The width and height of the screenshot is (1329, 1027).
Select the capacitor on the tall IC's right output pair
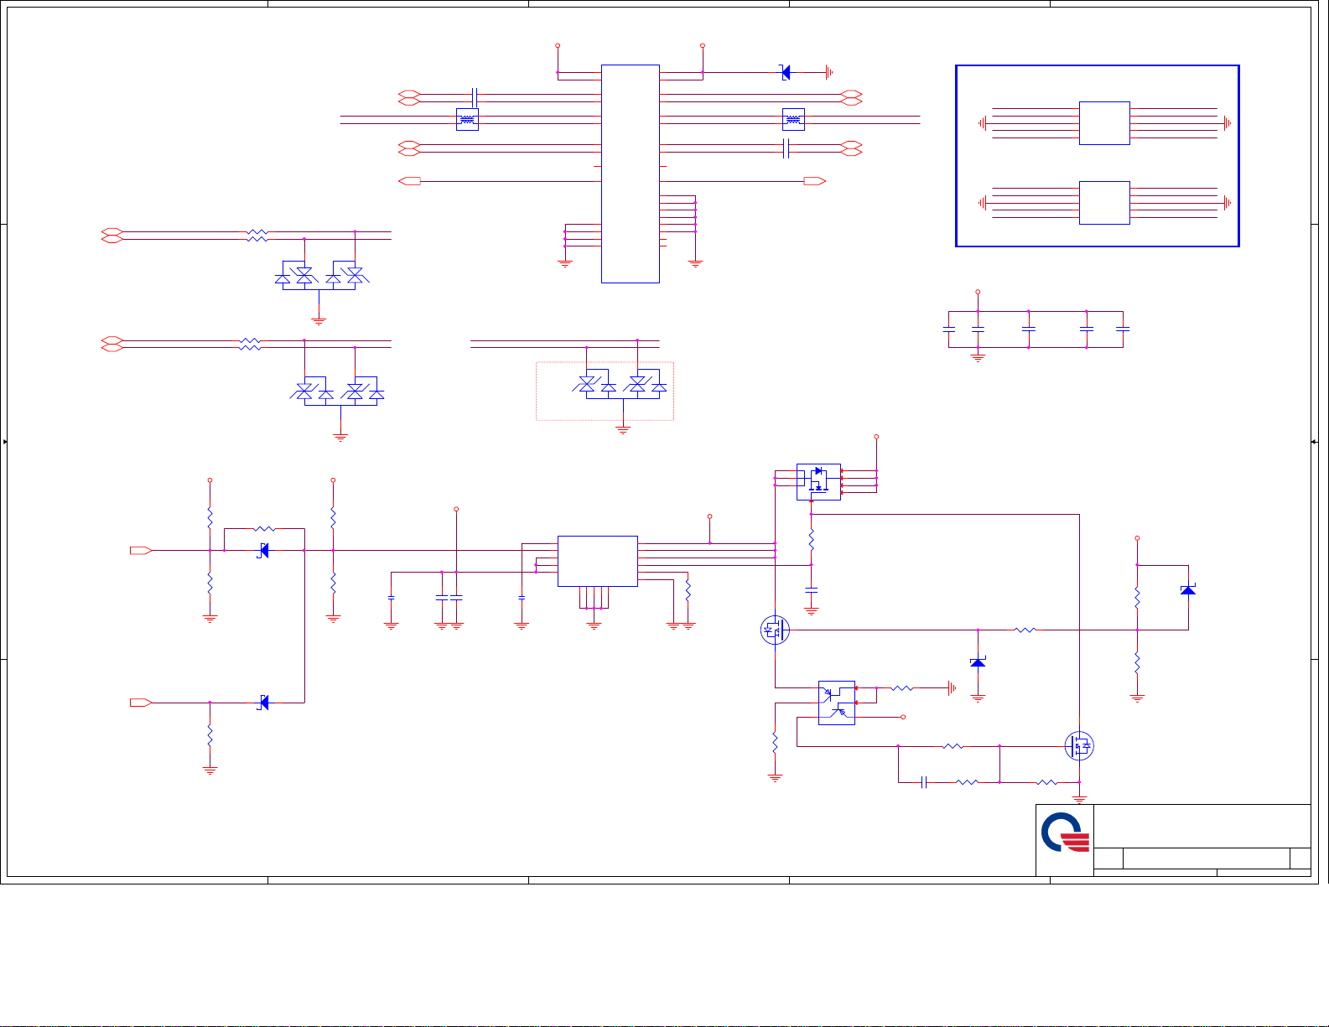point(786,148)
